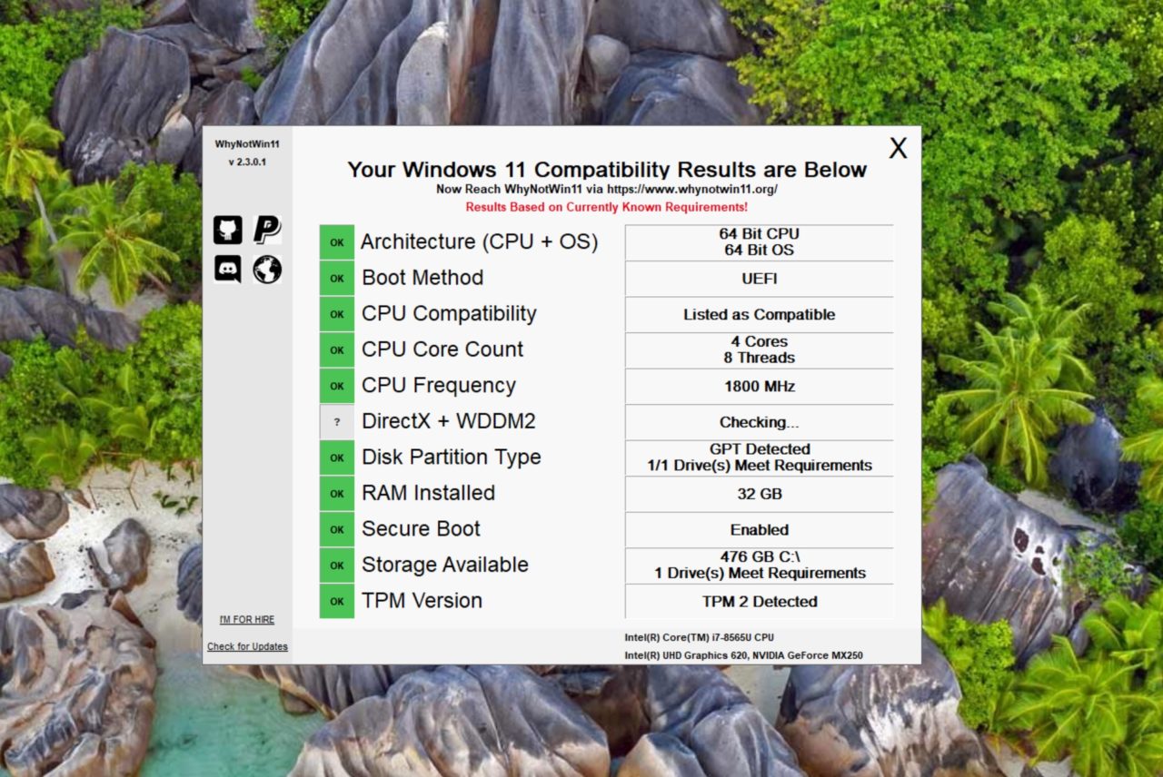Click the DirectX + WDDM2 label
This screenshot has height=777, width=1163.
click(x=449, y=421)
